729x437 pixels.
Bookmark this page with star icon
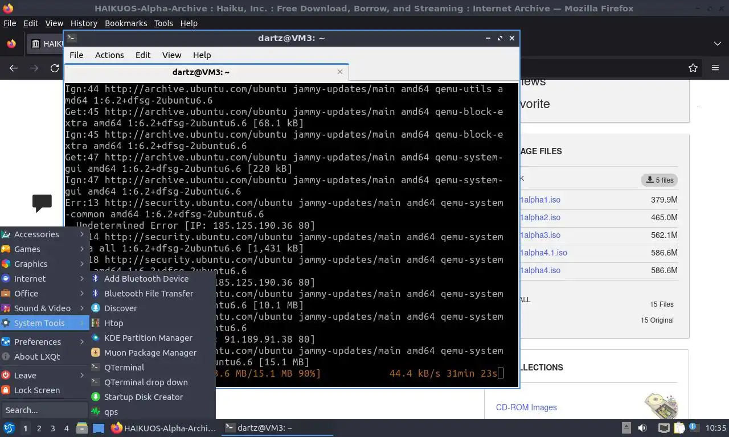(693, 68)
